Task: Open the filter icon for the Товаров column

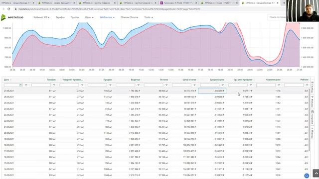Action: click(x=54, y=85)
